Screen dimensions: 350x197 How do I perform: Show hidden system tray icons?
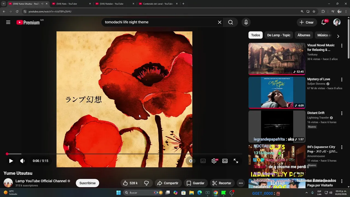point(307,193)
